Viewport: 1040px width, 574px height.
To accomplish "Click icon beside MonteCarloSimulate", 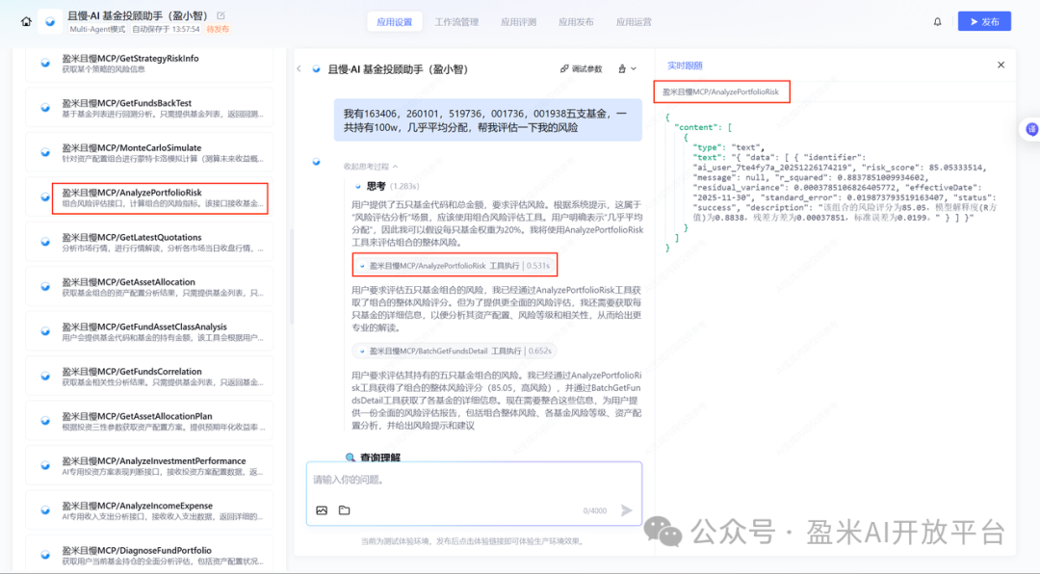I will (45, 152).
